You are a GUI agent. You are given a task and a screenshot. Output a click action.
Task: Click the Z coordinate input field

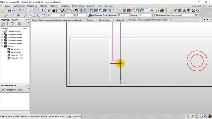[81, 15]
